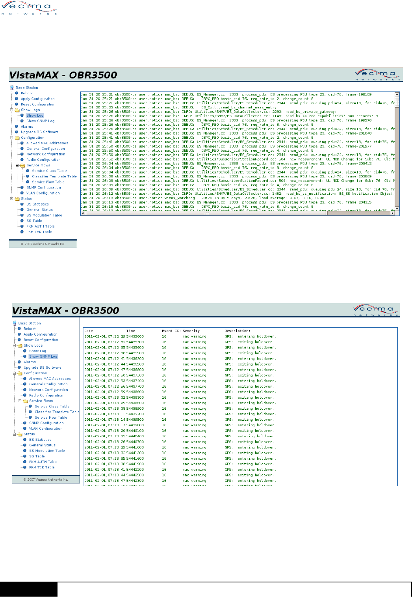
Task: Open Upgrade BS Software in debug-log screenshot
Action: point(40,132)
